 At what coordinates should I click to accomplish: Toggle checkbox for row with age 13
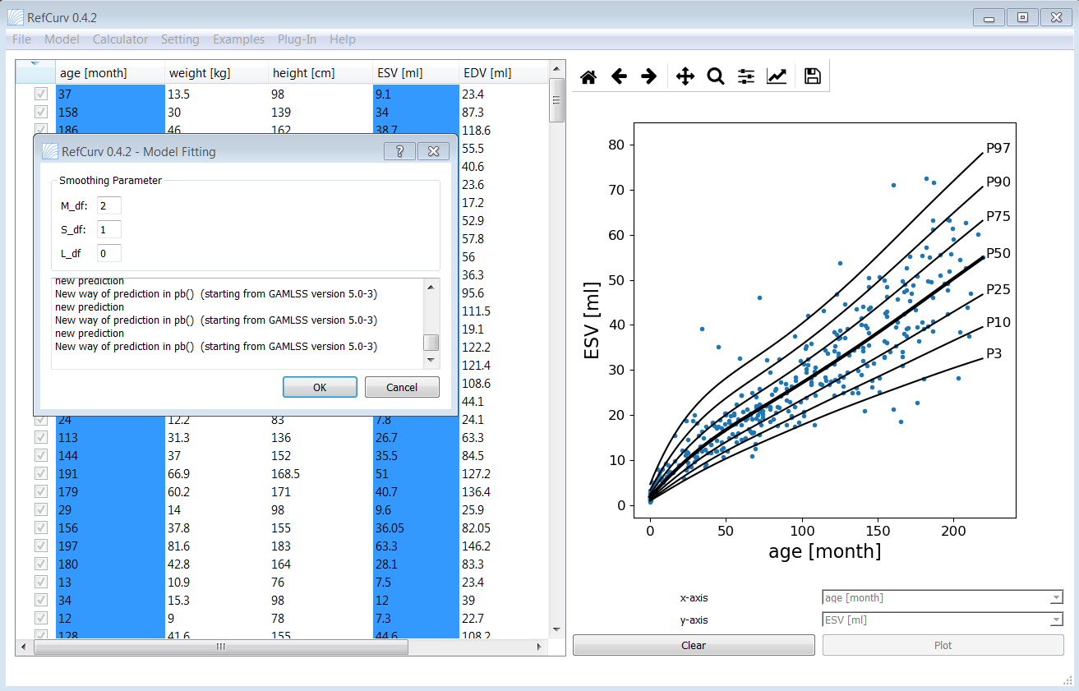(41, 583)
